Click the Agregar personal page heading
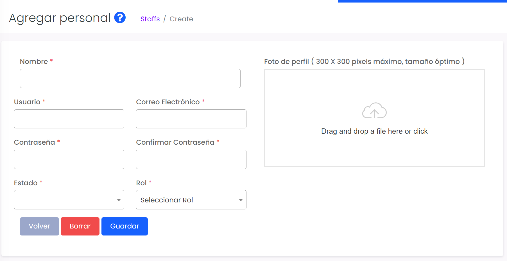Image resolution: width=507 pixels, height=261 pixels. click(x=60, y=18)
